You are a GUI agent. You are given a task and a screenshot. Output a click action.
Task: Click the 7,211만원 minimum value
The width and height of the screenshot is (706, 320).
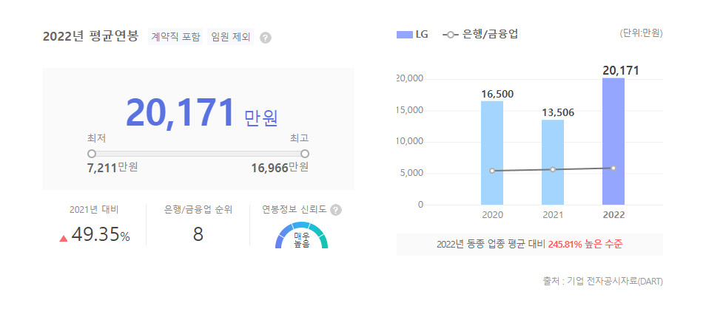click(x=112, y=168)
